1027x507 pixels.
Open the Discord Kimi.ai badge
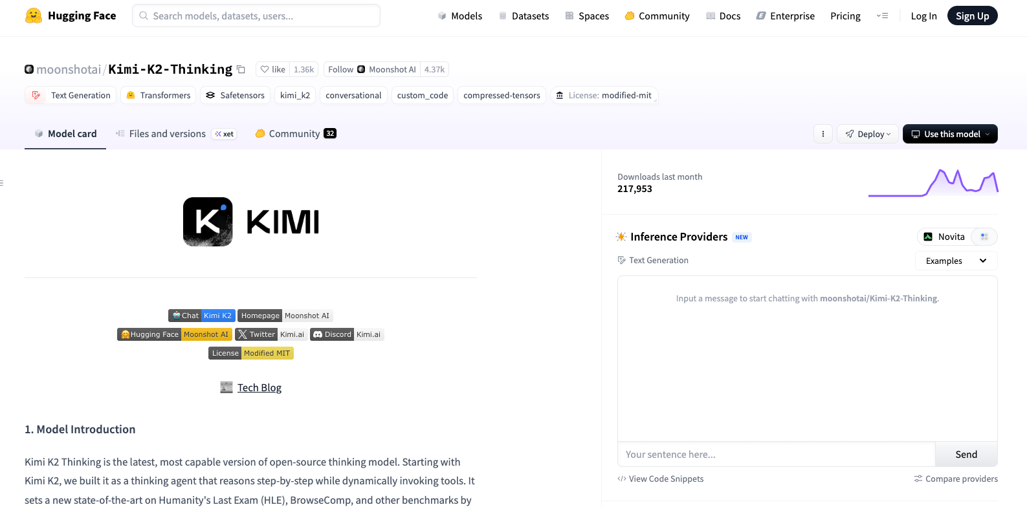pyautogui.click(x=347, y=334)
